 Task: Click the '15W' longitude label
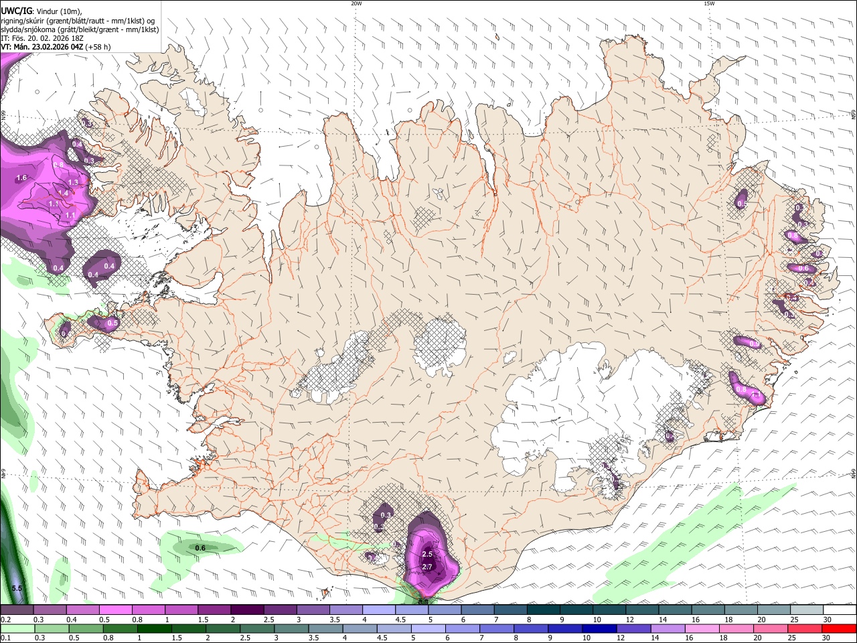click(709, 3)
